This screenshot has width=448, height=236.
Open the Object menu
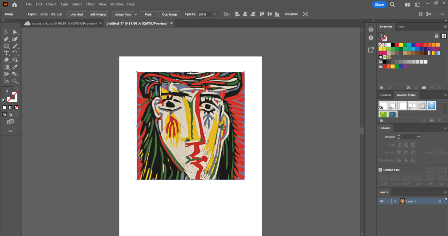click(51, 4)
